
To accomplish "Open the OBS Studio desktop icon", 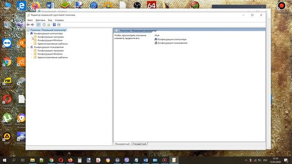I will click(137, 5).
